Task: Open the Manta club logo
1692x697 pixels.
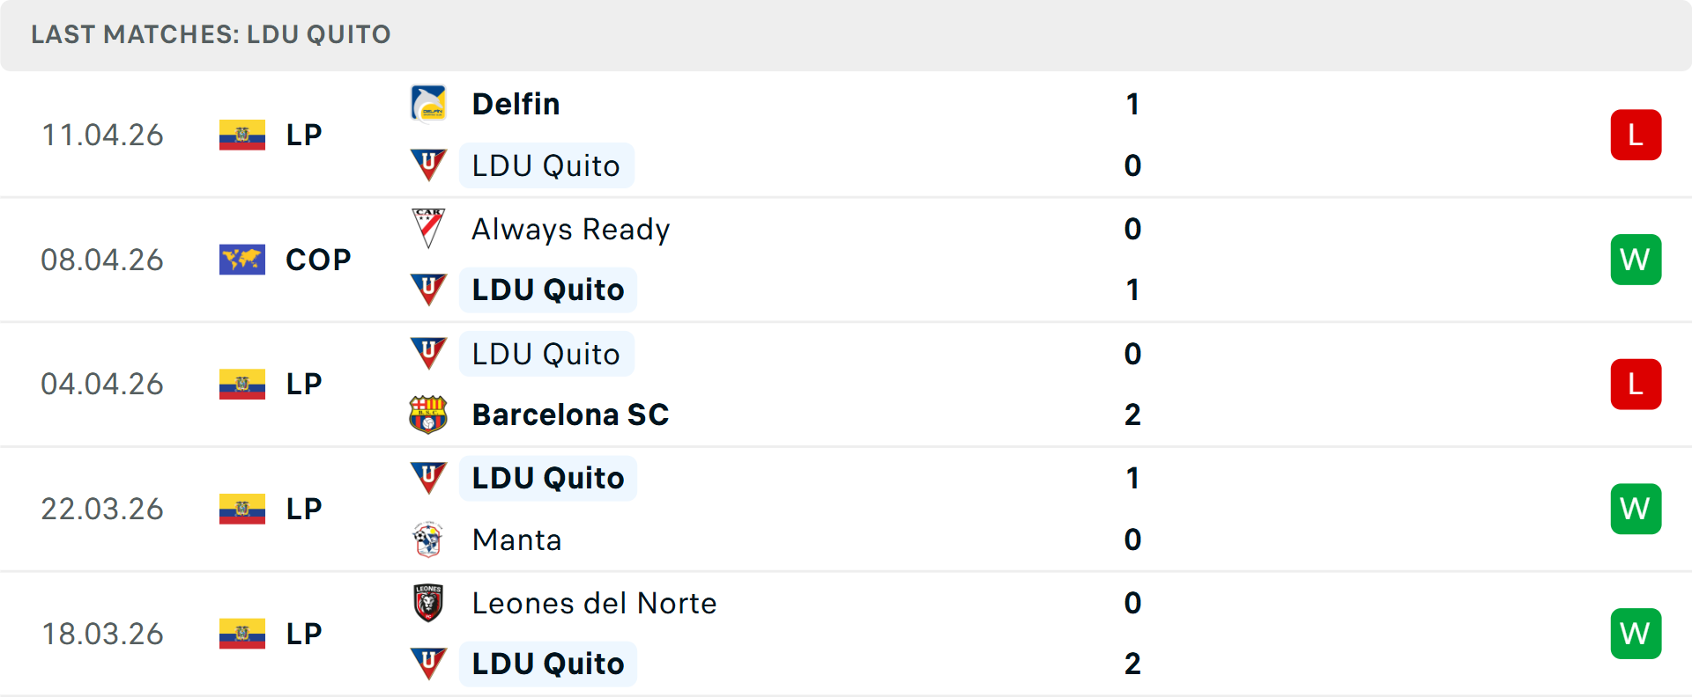Action: (428, 539)
